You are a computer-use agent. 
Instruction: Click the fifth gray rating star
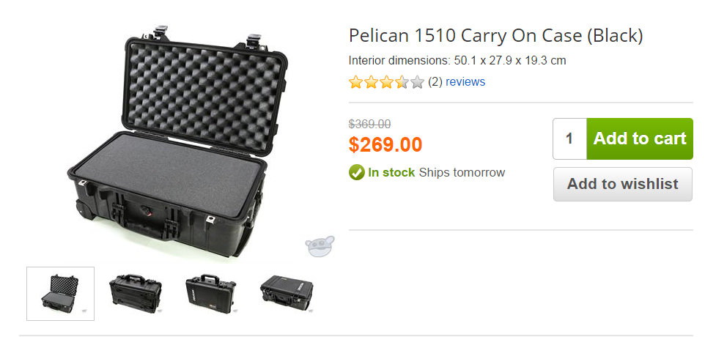(418, 82)
